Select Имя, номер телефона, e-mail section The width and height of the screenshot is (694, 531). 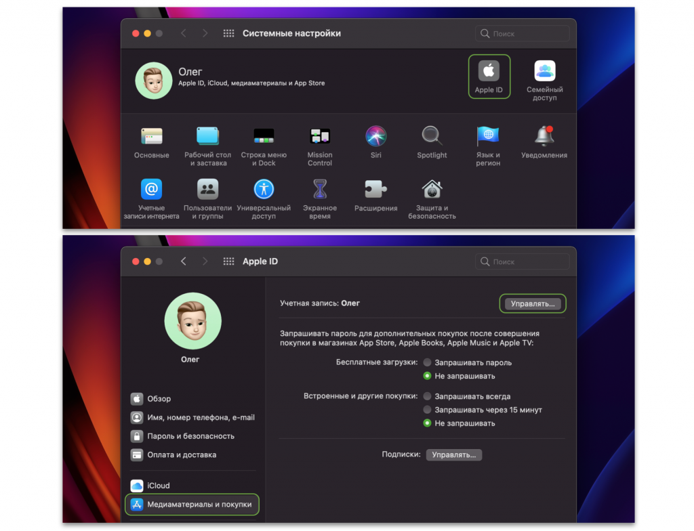point(192,417)
